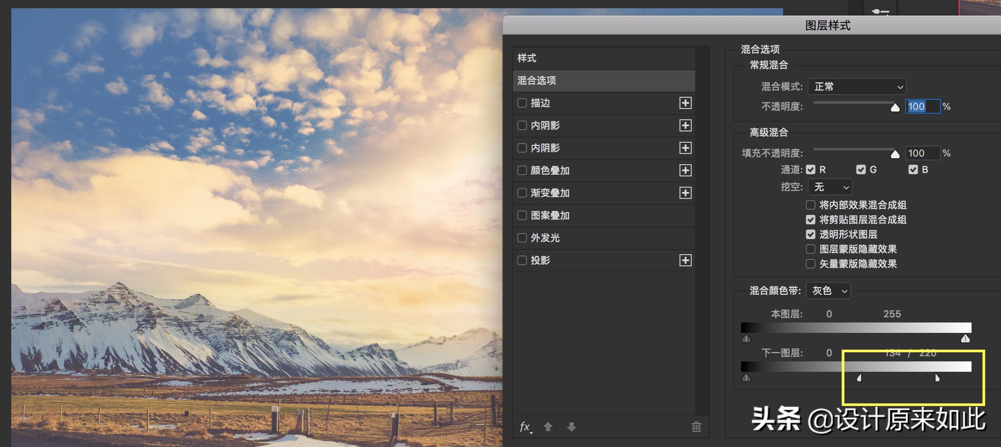Turn on the 渐变叠加 checkbox
Viewport: 1001px width, 447px height.
(522, 193)
